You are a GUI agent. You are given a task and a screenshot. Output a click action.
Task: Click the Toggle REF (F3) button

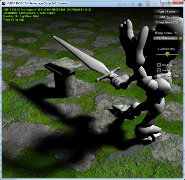(x=166, y=17)
